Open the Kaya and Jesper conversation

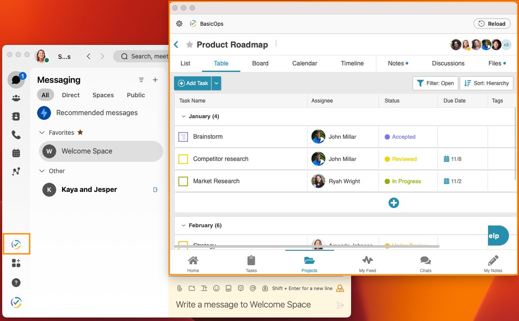[101, 190]
